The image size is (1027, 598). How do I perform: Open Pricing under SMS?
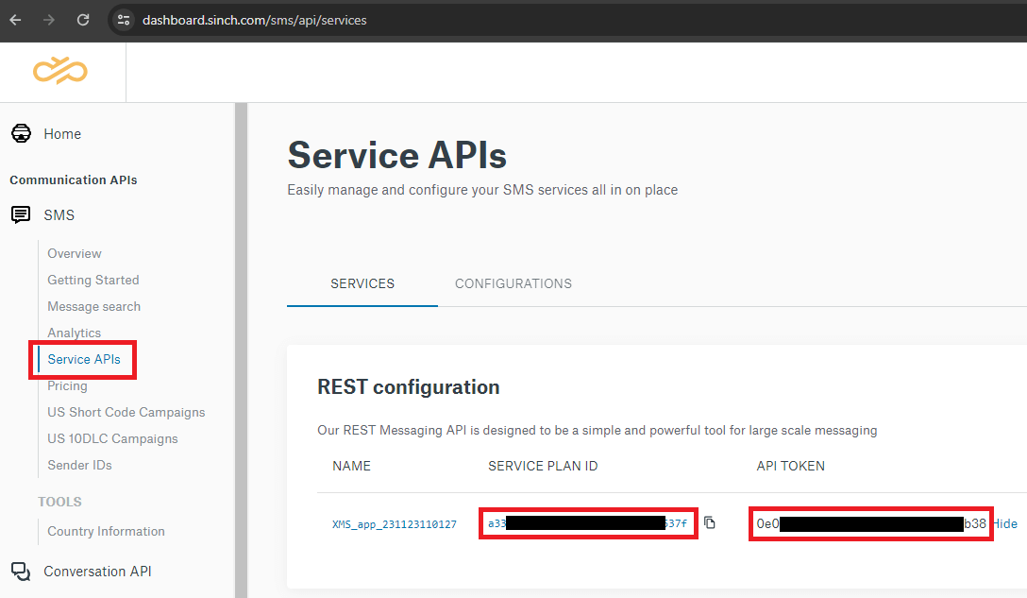[x=67, y=385]
